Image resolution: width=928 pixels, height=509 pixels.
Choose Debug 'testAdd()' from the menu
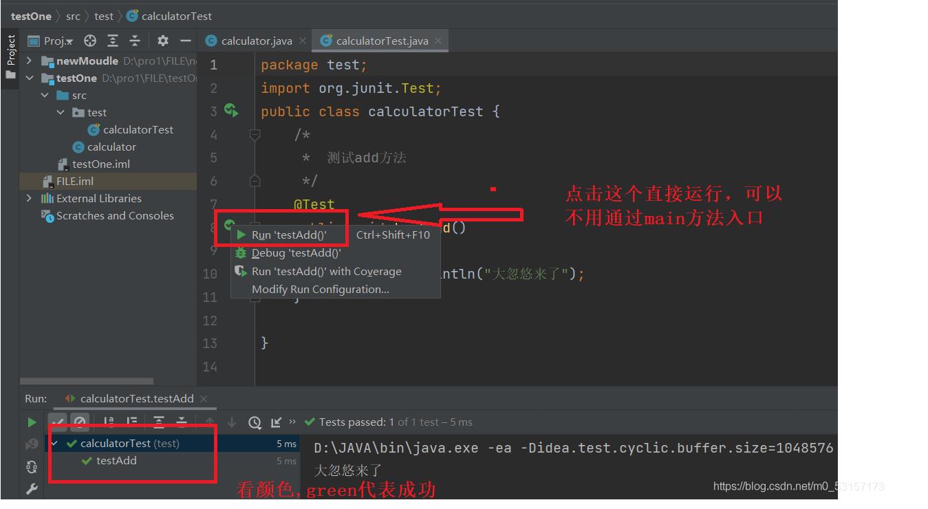point(334,253)
